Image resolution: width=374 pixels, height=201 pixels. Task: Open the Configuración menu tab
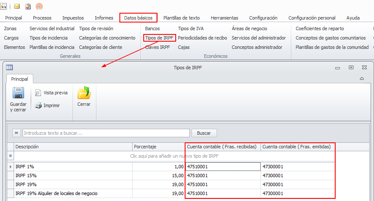tap(263, 18)
